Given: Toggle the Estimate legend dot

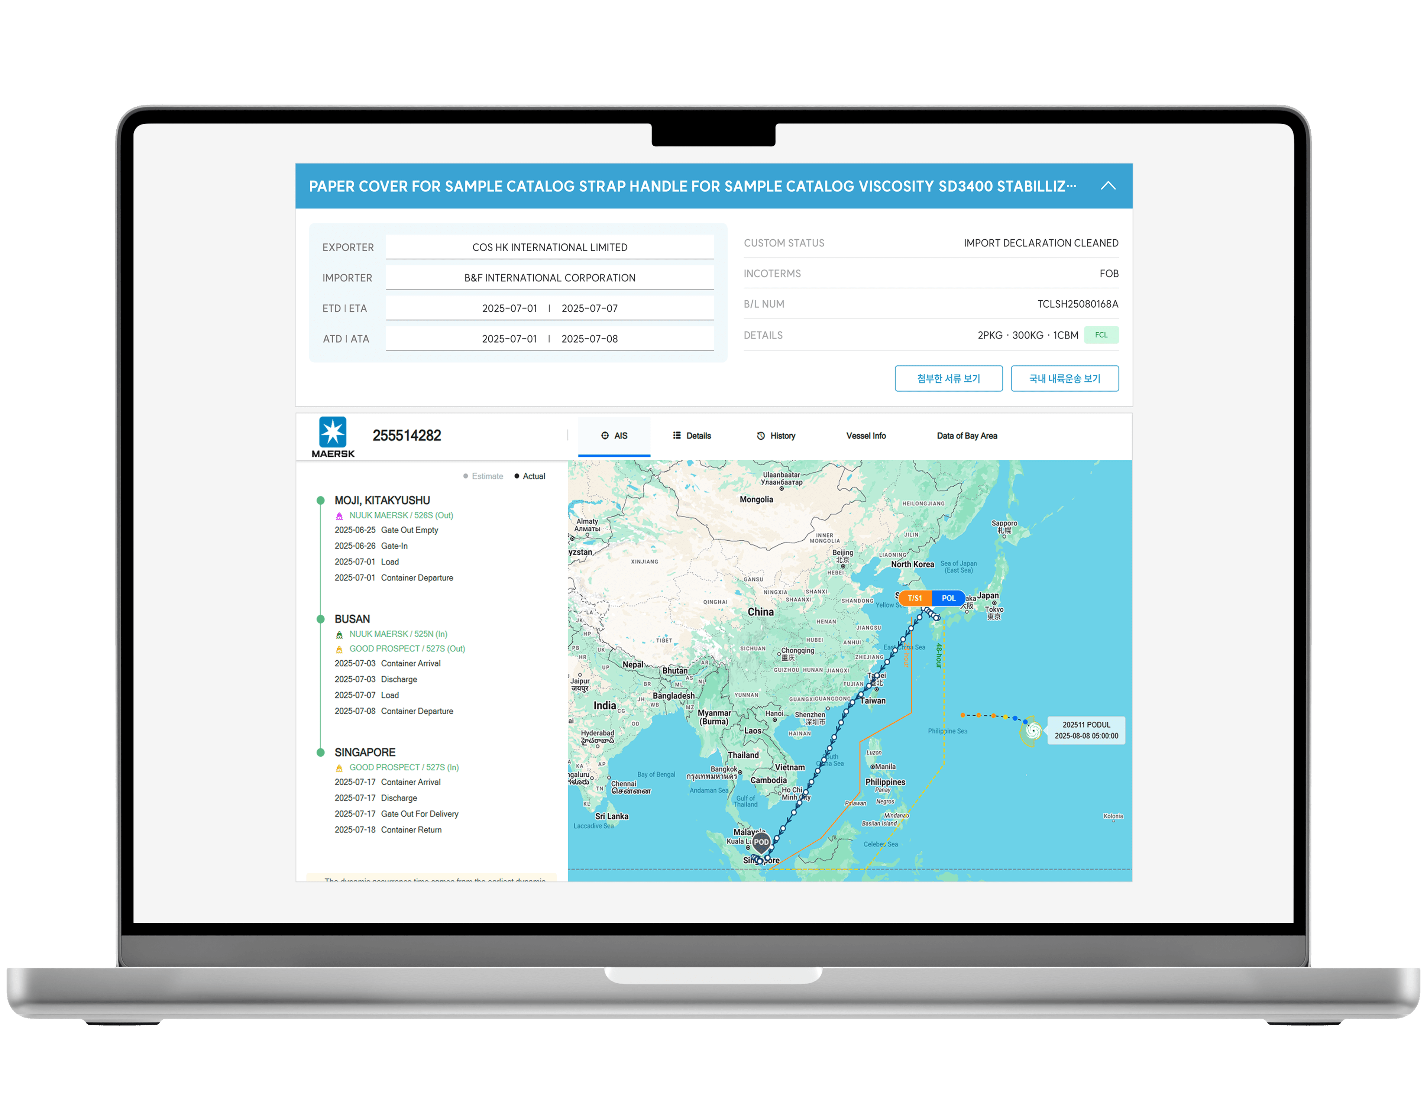Looking at the screenshot, I should (x=466, y=476).
